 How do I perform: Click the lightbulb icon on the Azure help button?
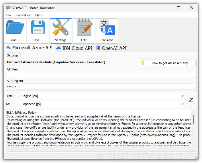[143, 63]
